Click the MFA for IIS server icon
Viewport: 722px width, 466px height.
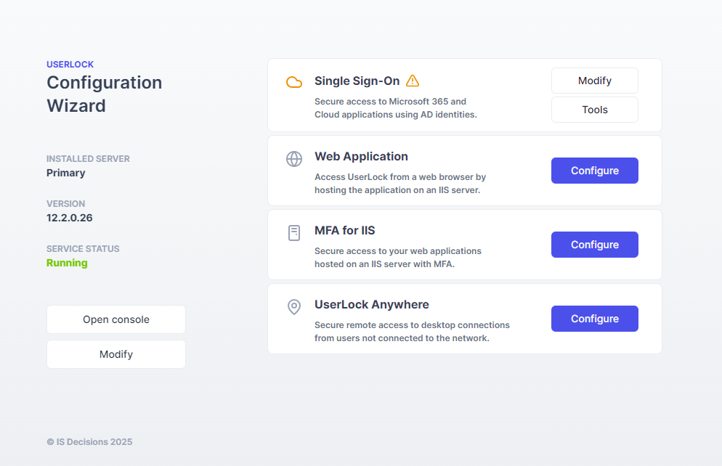click(294, 233)
